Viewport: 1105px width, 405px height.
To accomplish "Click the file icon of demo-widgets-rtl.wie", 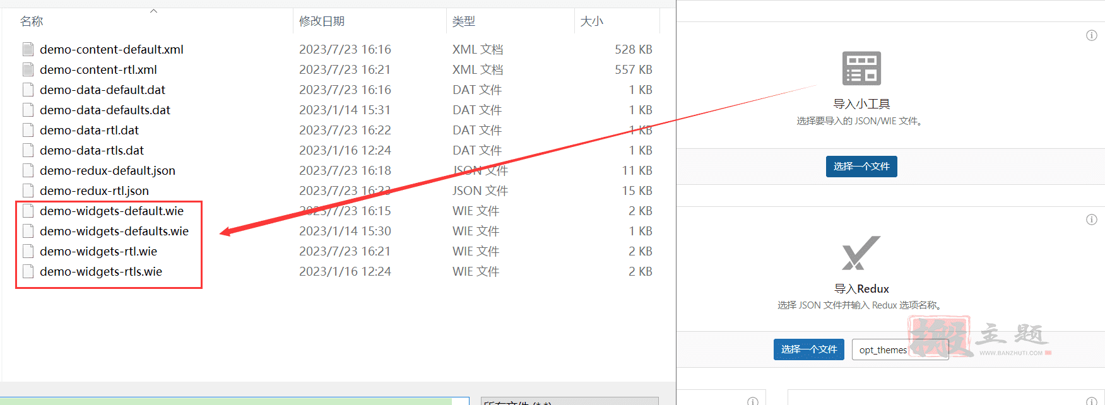I will [x=28, y=251].
